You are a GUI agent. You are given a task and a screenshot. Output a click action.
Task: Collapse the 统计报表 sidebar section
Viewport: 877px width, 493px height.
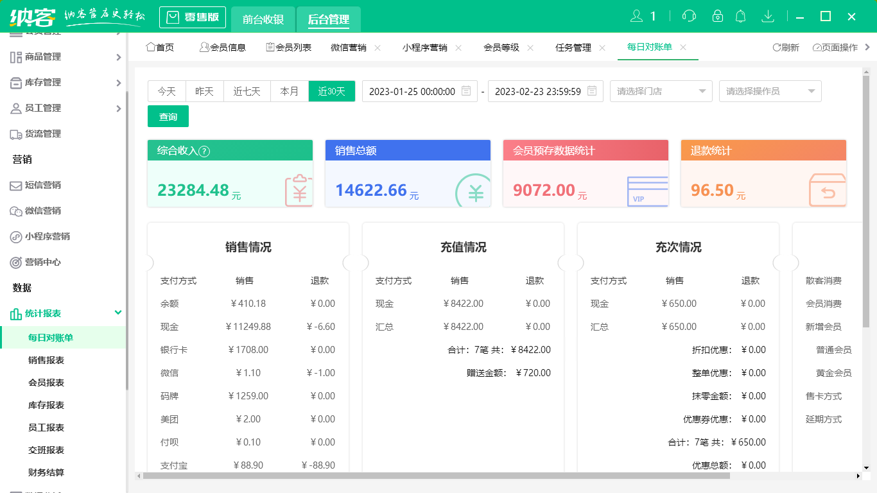pyautogui.click(x=64, y=313)
